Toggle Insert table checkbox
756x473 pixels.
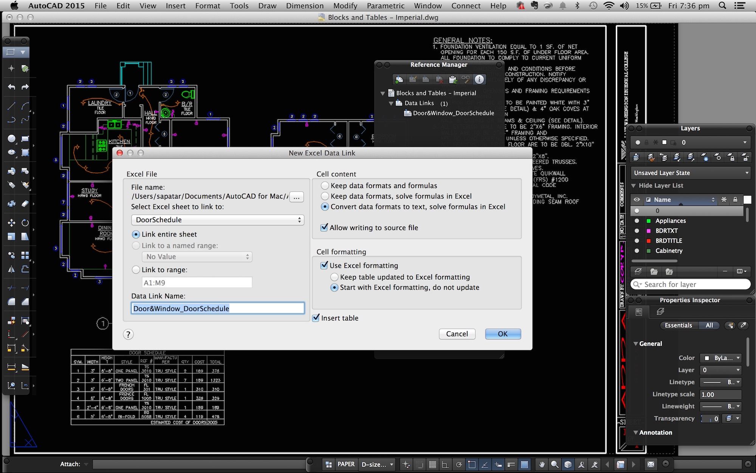(316, 317)
